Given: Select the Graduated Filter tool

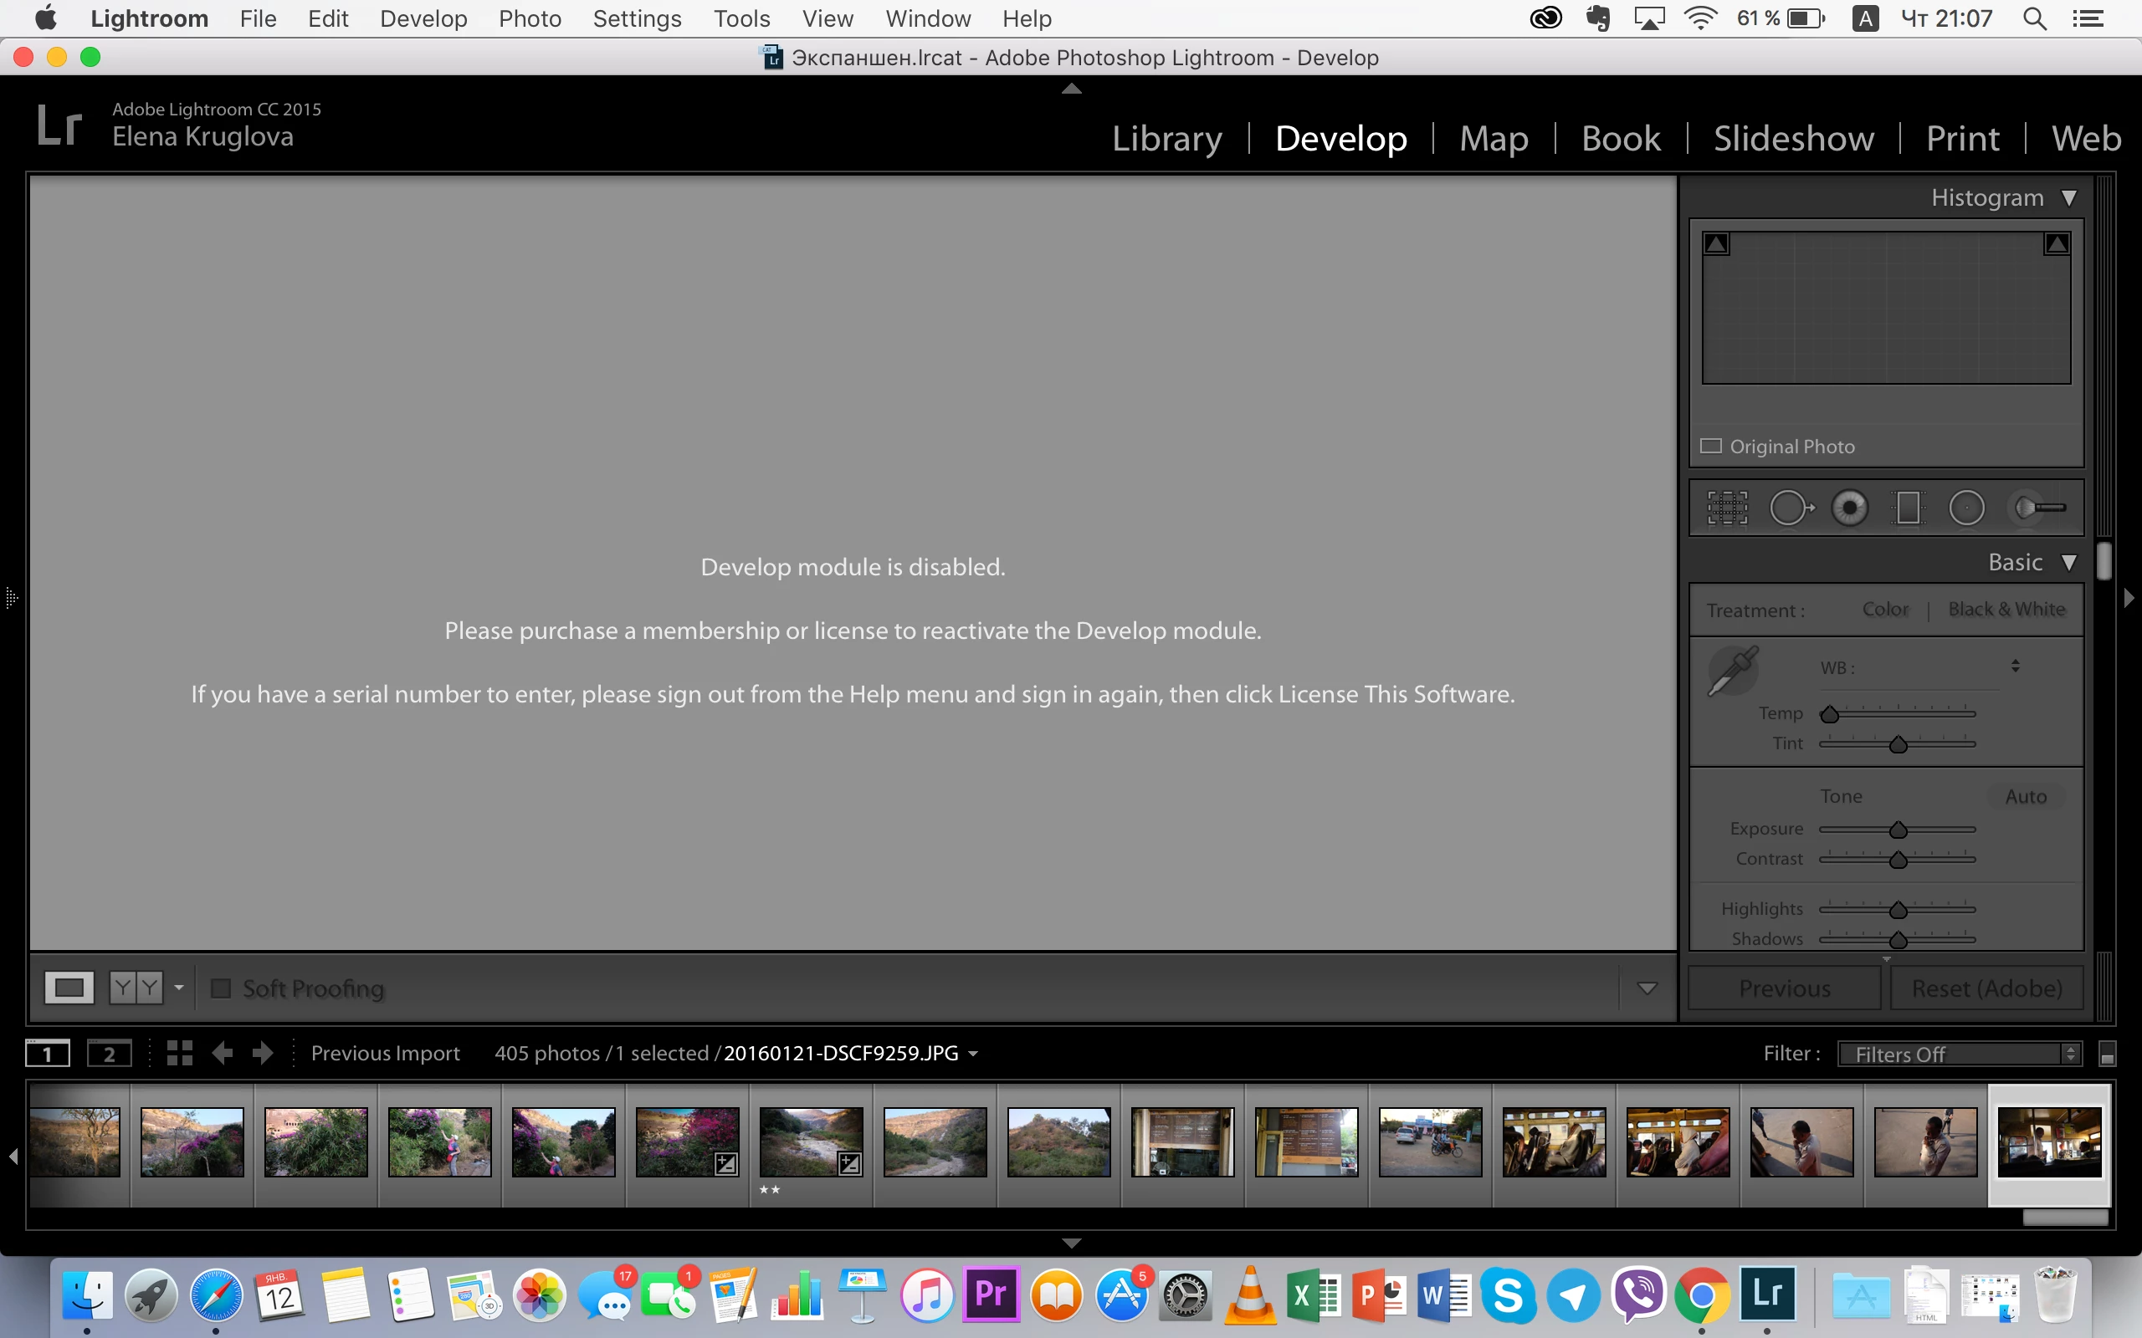Looking at the screenshot, I should [1909, 508].
